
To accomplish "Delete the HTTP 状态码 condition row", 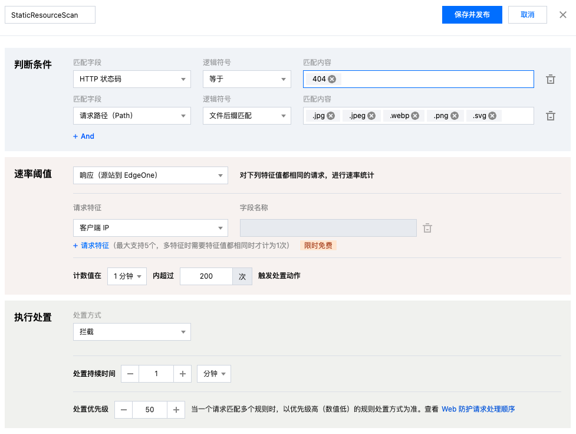I will coord(550,79).
